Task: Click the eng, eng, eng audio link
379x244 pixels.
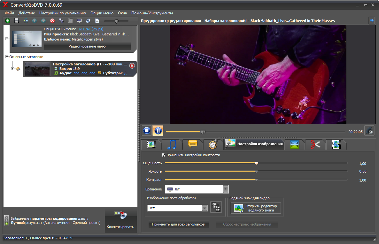Action: click(84, 73)
